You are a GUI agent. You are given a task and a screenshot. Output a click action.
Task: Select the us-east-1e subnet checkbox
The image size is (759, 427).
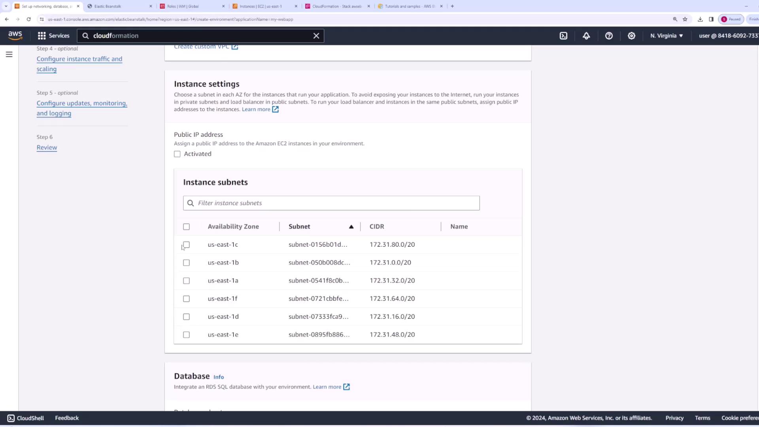pyautogui.click(x=187, y=335)
